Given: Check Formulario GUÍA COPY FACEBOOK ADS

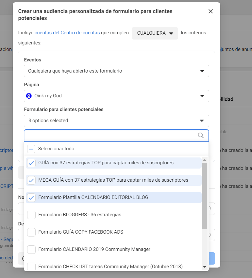Looking at the screenshot, I should pyautogui.click(x=31, y=232).
